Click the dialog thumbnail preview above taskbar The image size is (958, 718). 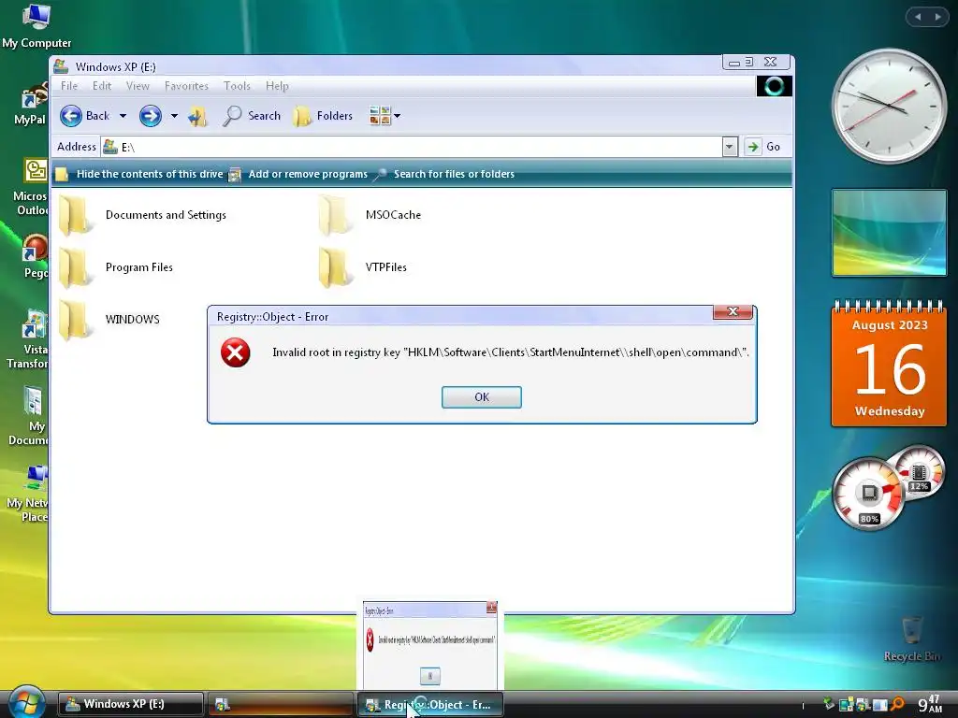pyautogui.click(x=430, y=646)
